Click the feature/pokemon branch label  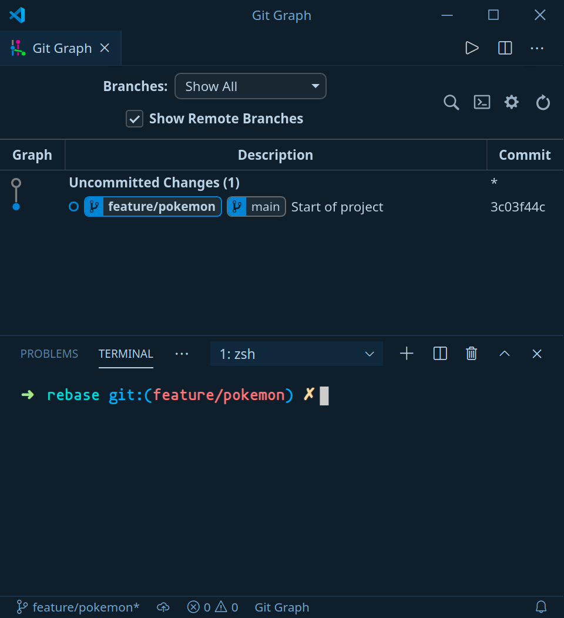[153, 207]
